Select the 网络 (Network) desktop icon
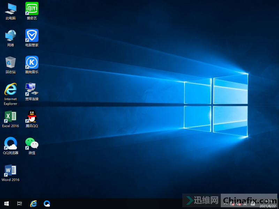Viewport: 279px width, 209px height. coord(10,38)
